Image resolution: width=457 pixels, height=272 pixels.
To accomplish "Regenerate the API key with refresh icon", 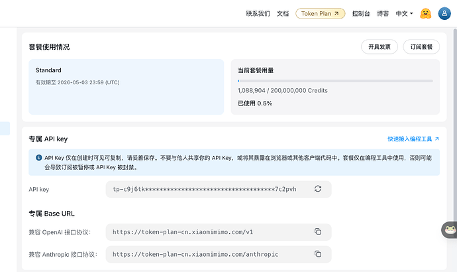I will (318, 189).
